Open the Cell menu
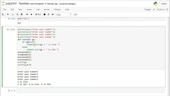Viewport: 170px width, 96px height. 38,10
